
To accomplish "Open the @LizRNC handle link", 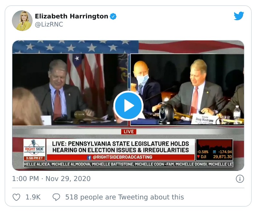I will (x=49, y=25).
